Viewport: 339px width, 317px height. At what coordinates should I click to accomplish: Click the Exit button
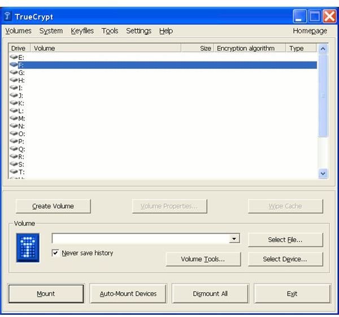(x=292, y=293)
